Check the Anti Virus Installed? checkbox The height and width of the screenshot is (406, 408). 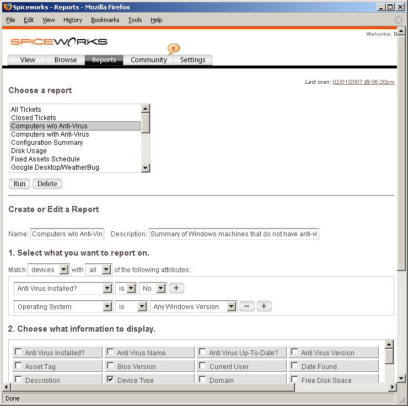18,352
